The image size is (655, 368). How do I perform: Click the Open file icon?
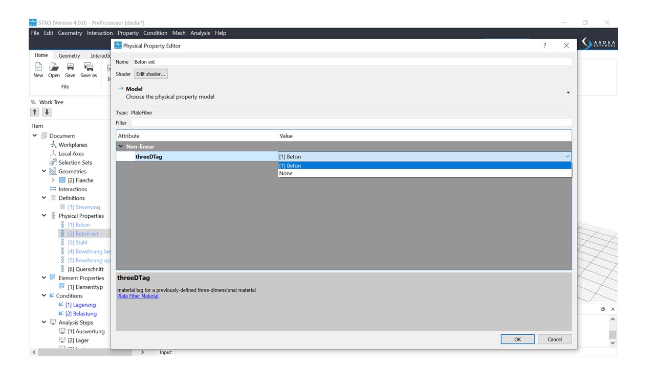coord(54,67)
